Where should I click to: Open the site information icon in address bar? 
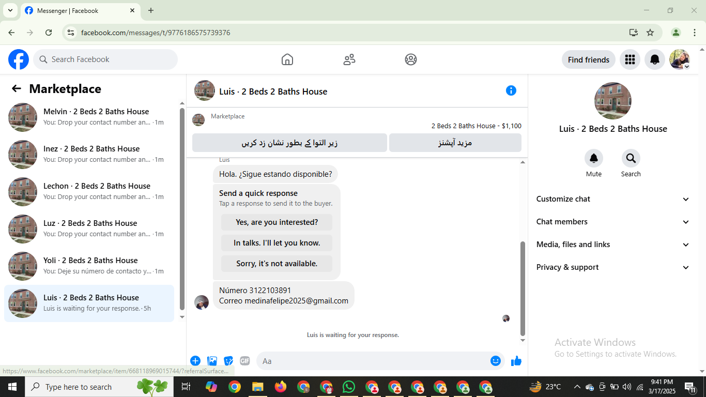pyautogui.click(x=71, y=33)
